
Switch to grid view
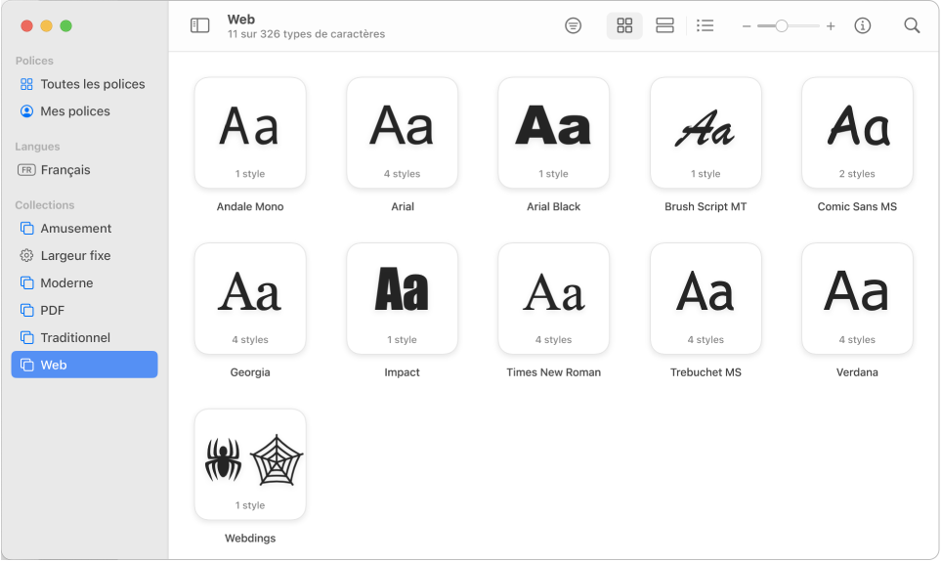tap(624, 25)
